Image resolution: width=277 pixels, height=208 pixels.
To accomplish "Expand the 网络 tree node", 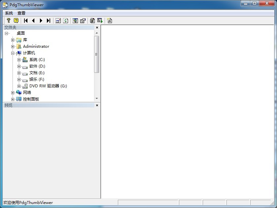I will coord(13,93).
